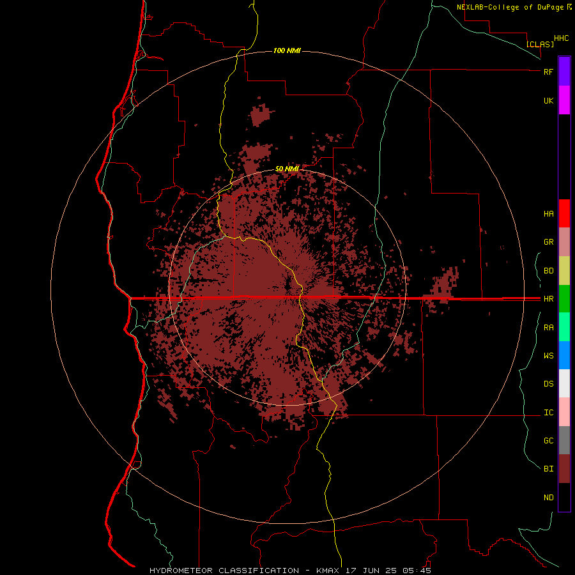Click the UK legend label
This screenshot has width=575, height=575.
[548, 100]
